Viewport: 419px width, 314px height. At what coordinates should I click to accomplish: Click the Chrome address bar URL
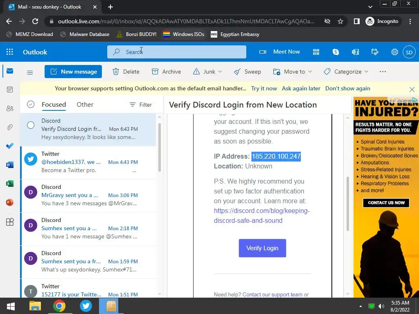click(x=186, y=21)
